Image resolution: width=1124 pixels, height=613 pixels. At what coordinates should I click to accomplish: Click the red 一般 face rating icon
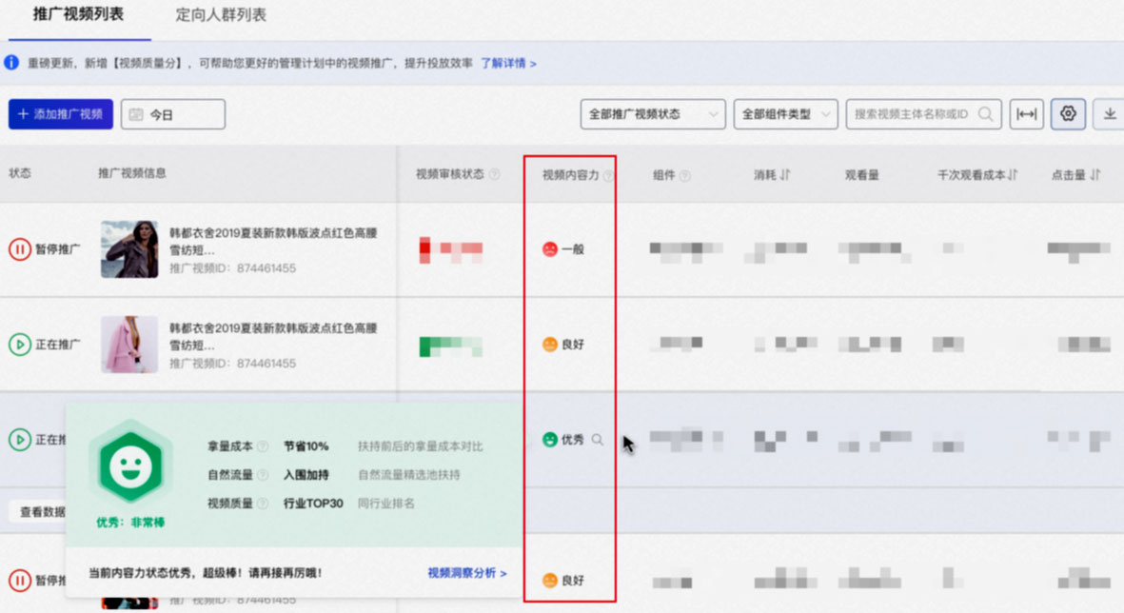550,248
